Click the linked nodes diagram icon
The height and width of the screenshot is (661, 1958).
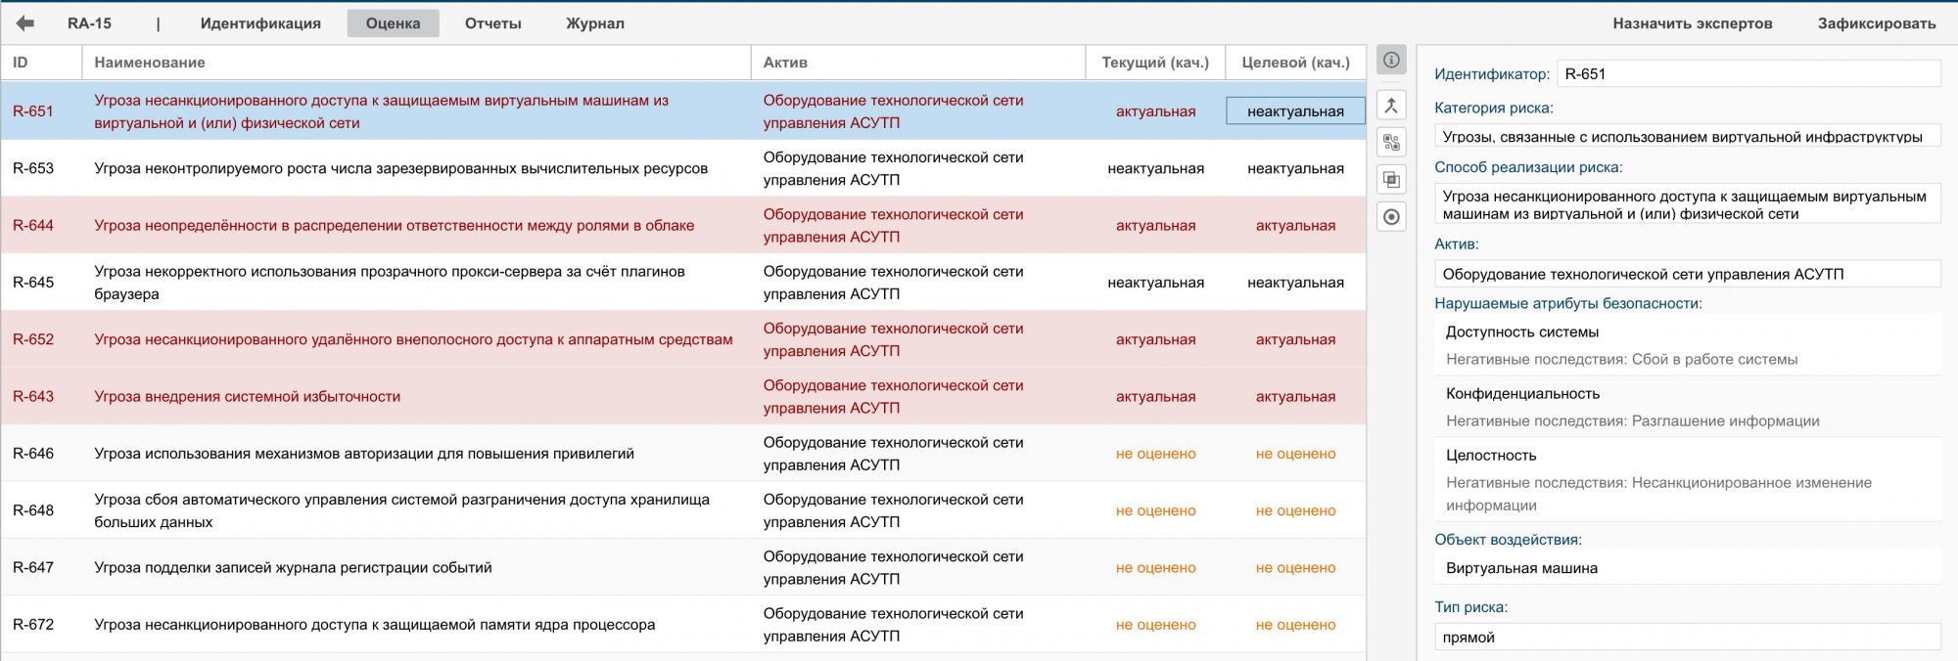[x=1391, y=143]
